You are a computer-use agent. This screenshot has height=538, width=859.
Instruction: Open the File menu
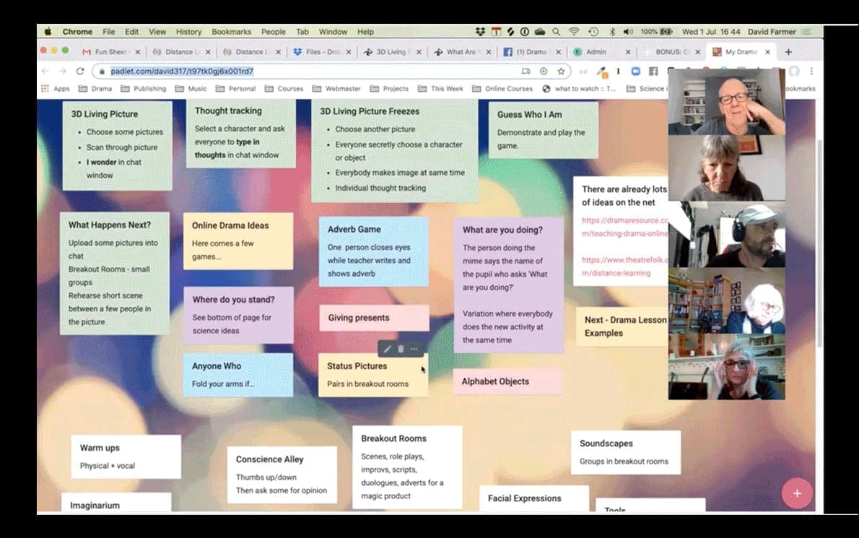[x=108, y=32]
